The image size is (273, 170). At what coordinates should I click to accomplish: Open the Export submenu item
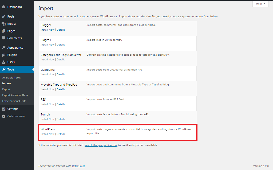(6, 89)
